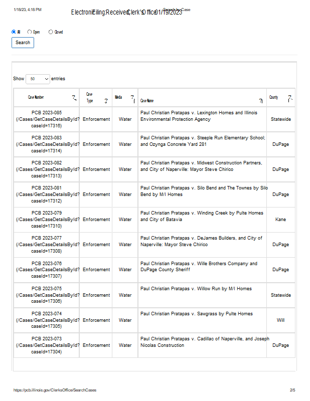The height and width of the screenshot is (401, 310).
Task: Open case PCB 2023-085 details link
Action: 47,119
